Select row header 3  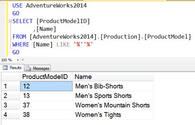pos(11,105)
